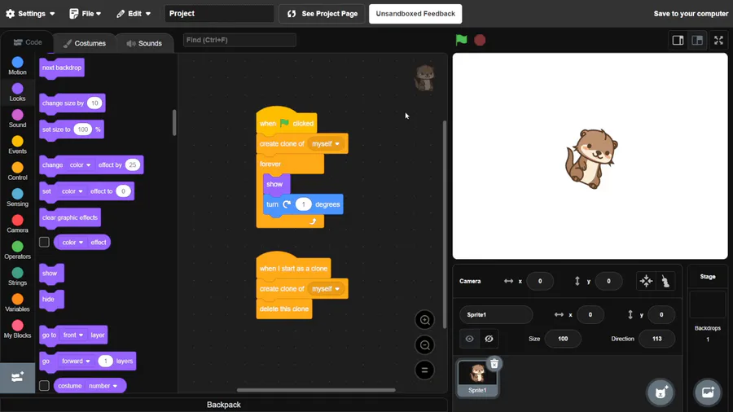The image size is (733, 412).
Task: Select the Camera block category
Action: click(17, 224)
